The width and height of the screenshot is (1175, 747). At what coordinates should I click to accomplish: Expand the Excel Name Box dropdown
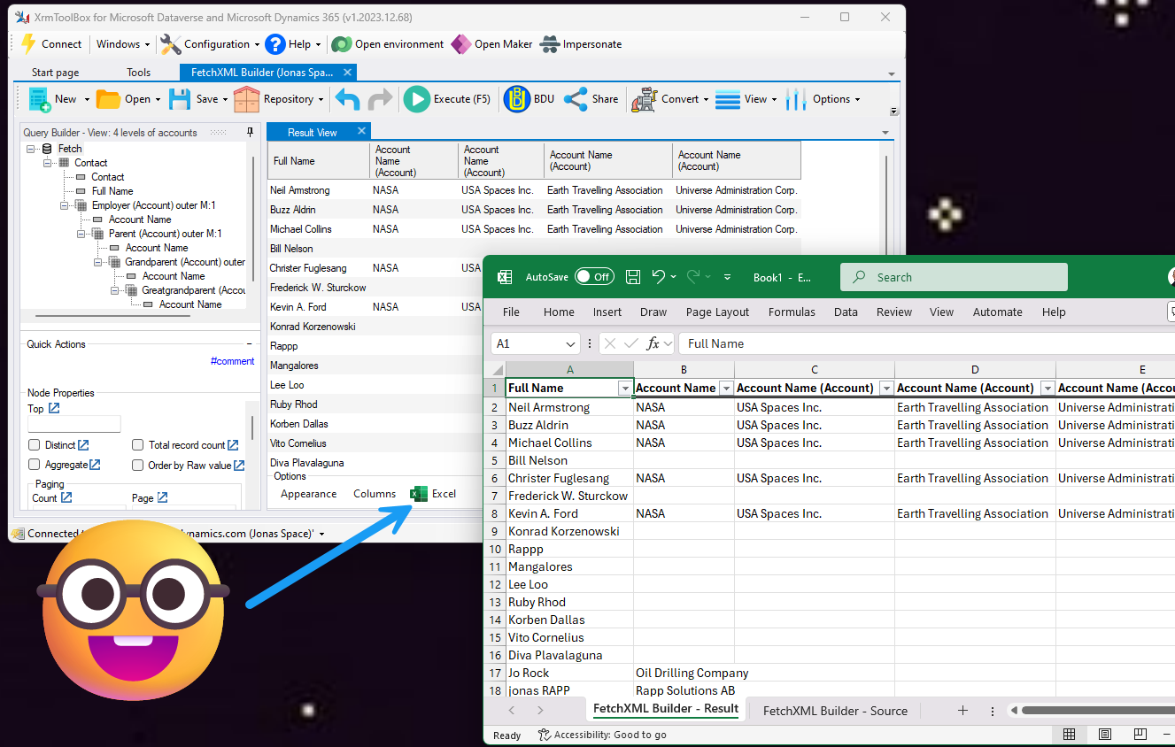click(x=570, y=343)
